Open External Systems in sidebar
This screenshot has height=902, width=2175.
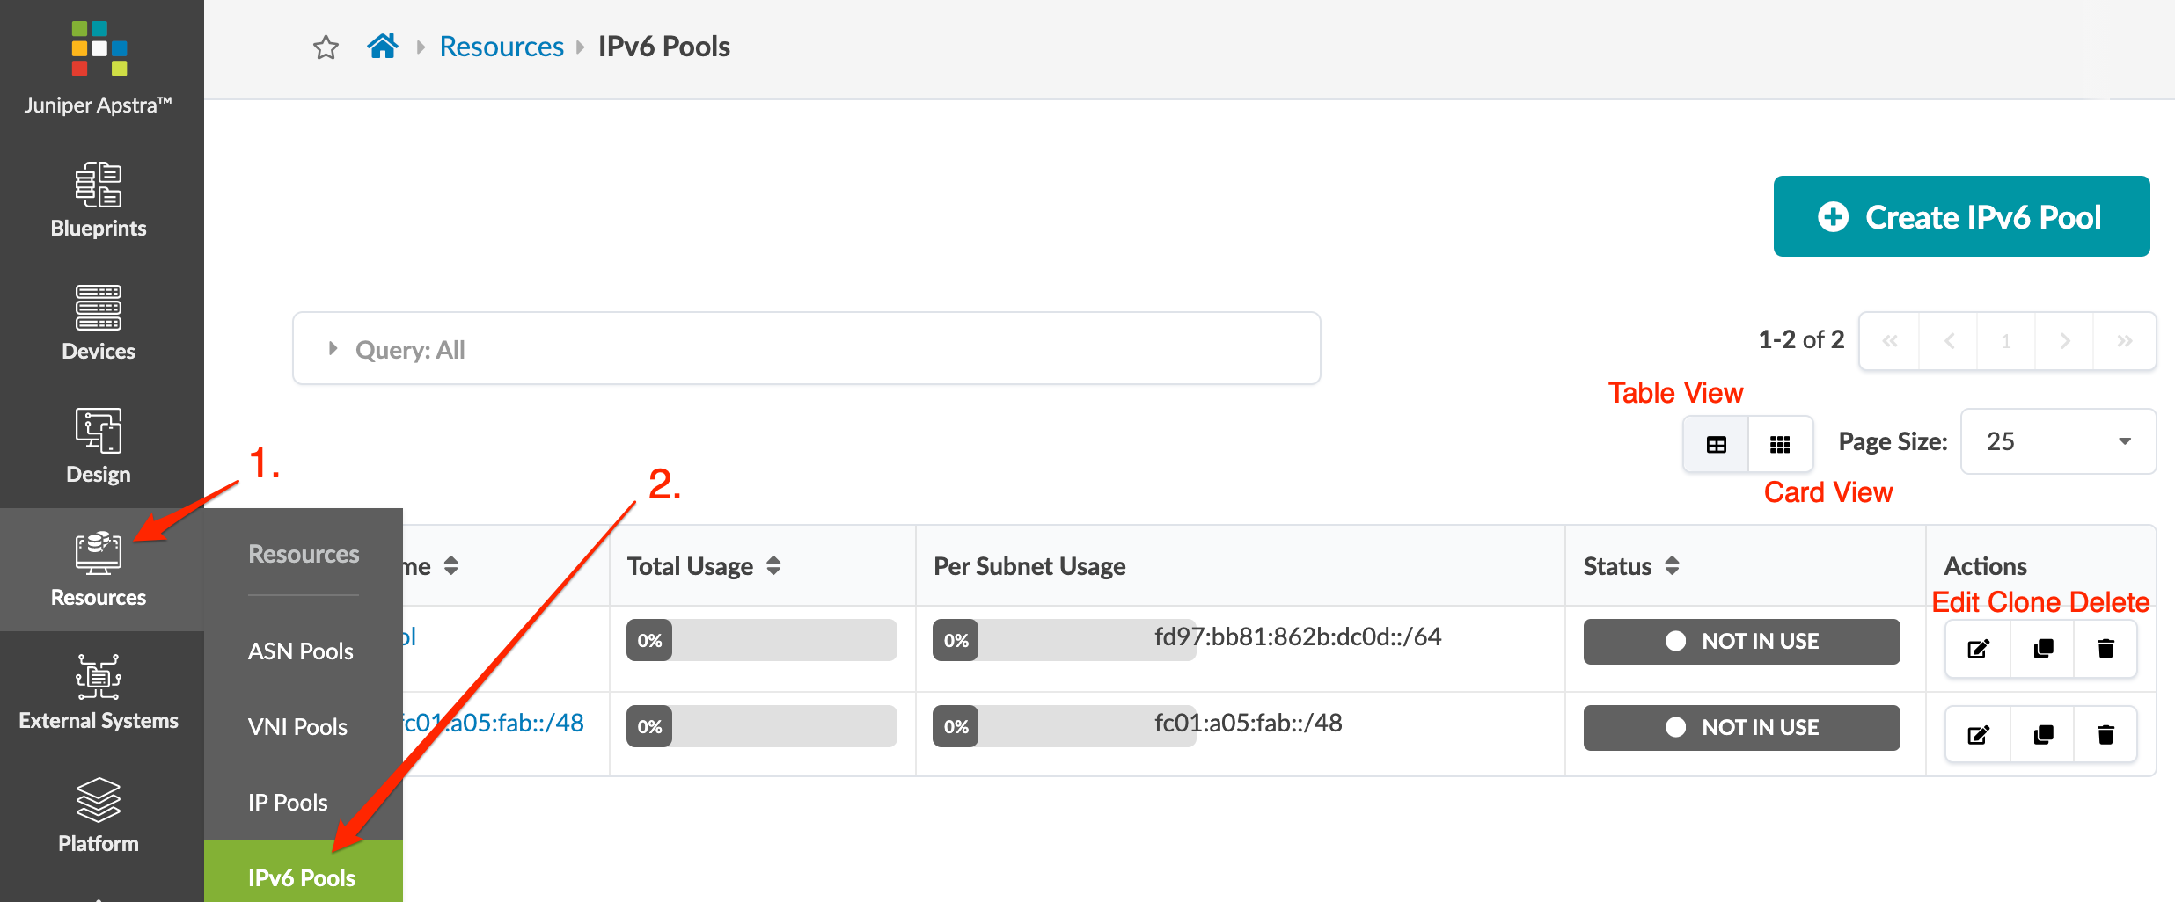coord(99,692)
